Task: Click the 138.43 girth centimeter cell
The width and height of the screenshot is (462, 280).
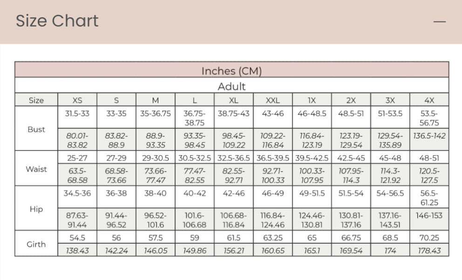Action: point(77,251)
